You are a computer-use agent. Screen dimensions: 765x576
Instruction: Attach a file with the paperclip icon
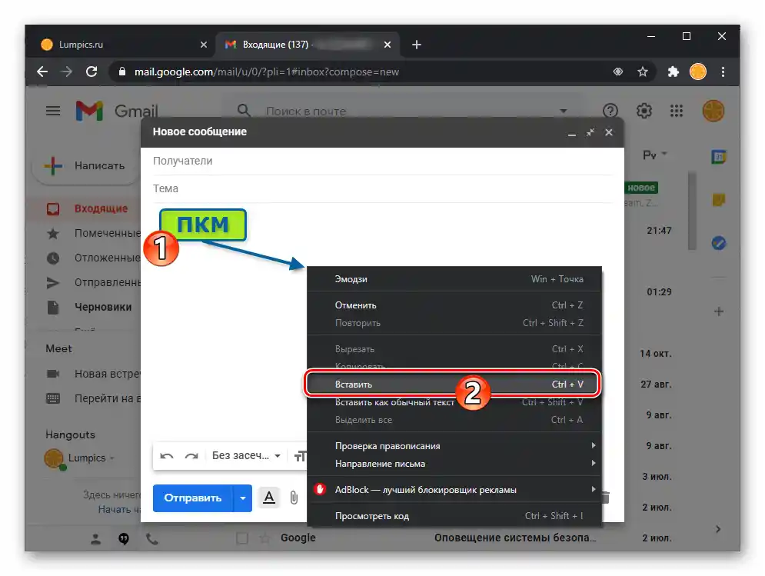(x=294, y=498)
